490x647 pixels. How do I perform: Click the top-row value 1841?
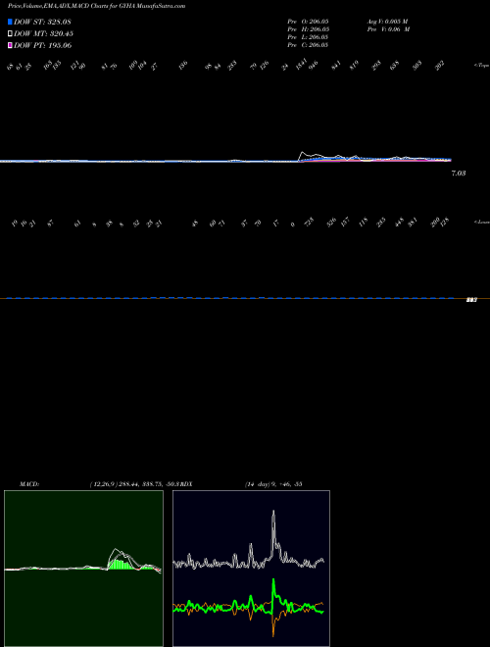[x=301, y=64]
